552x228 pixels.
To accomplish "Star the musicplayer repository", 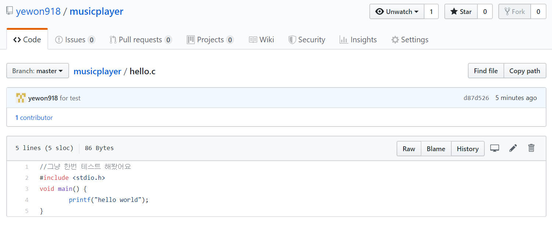I will coord(461,11).
